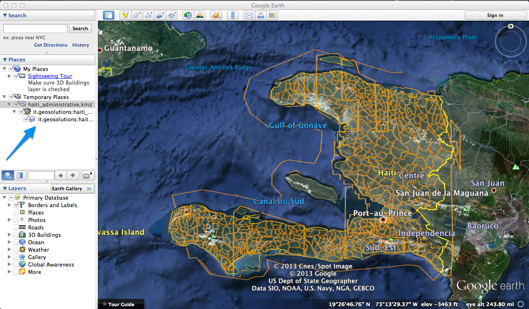Screen dimensions: 529x309
Task: Select the Add Path tool
Action: [x=149, y=15]
